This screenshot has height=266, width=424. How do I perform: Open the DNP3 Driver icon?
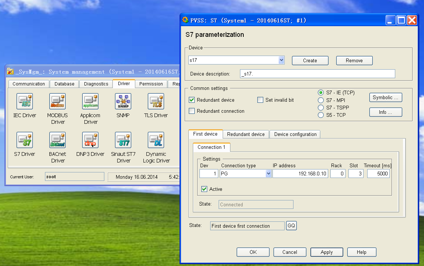(90, 140)
